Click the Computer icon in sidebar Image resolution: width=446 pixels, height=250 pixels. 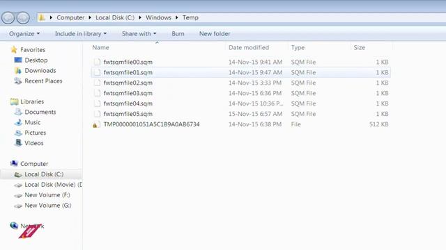point(14,164)
